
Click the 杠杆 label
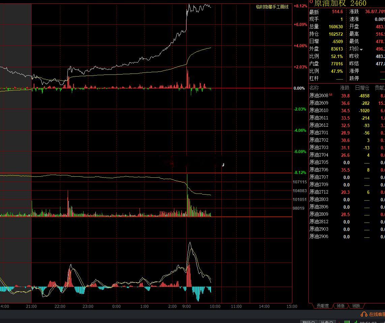[314, 78]
